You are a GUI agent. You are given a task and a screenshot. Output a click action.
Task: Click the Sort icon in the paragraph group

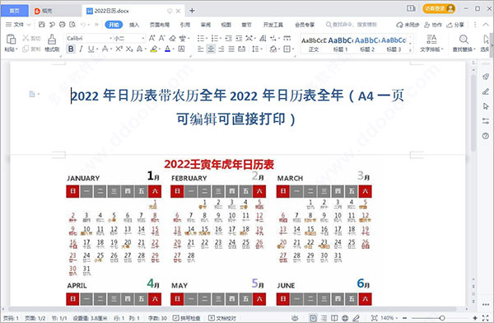point(263,38)
